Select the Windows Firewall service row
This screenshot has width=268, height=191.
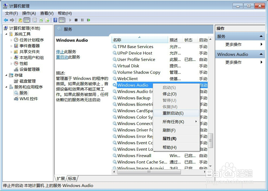click(160, 156)
